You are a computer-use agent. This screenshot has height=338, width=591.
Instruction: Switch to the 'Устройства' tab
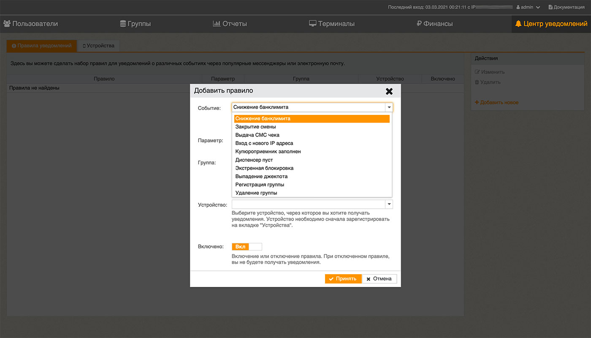[98, 46]
